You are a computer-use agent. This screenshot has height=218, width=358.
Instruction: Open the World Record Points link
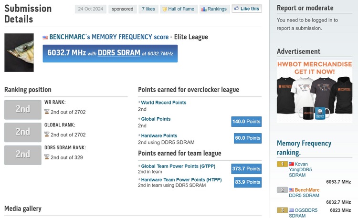tap(164, 103)
